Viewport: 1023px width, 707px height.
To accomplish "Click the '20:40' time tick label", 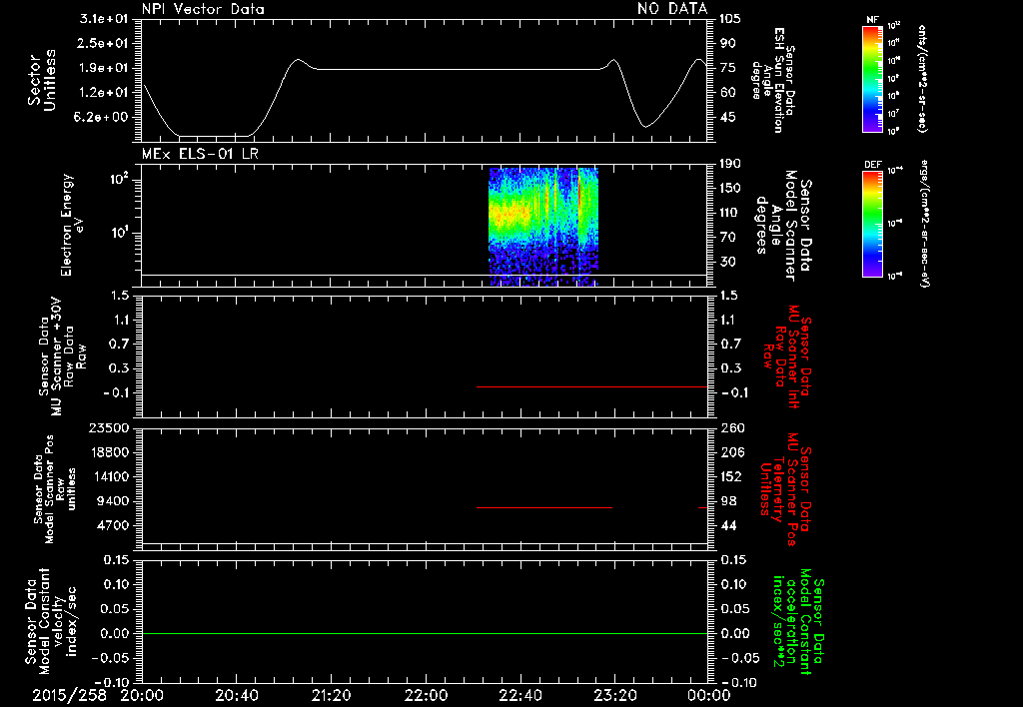I will [x=237, y=695].
